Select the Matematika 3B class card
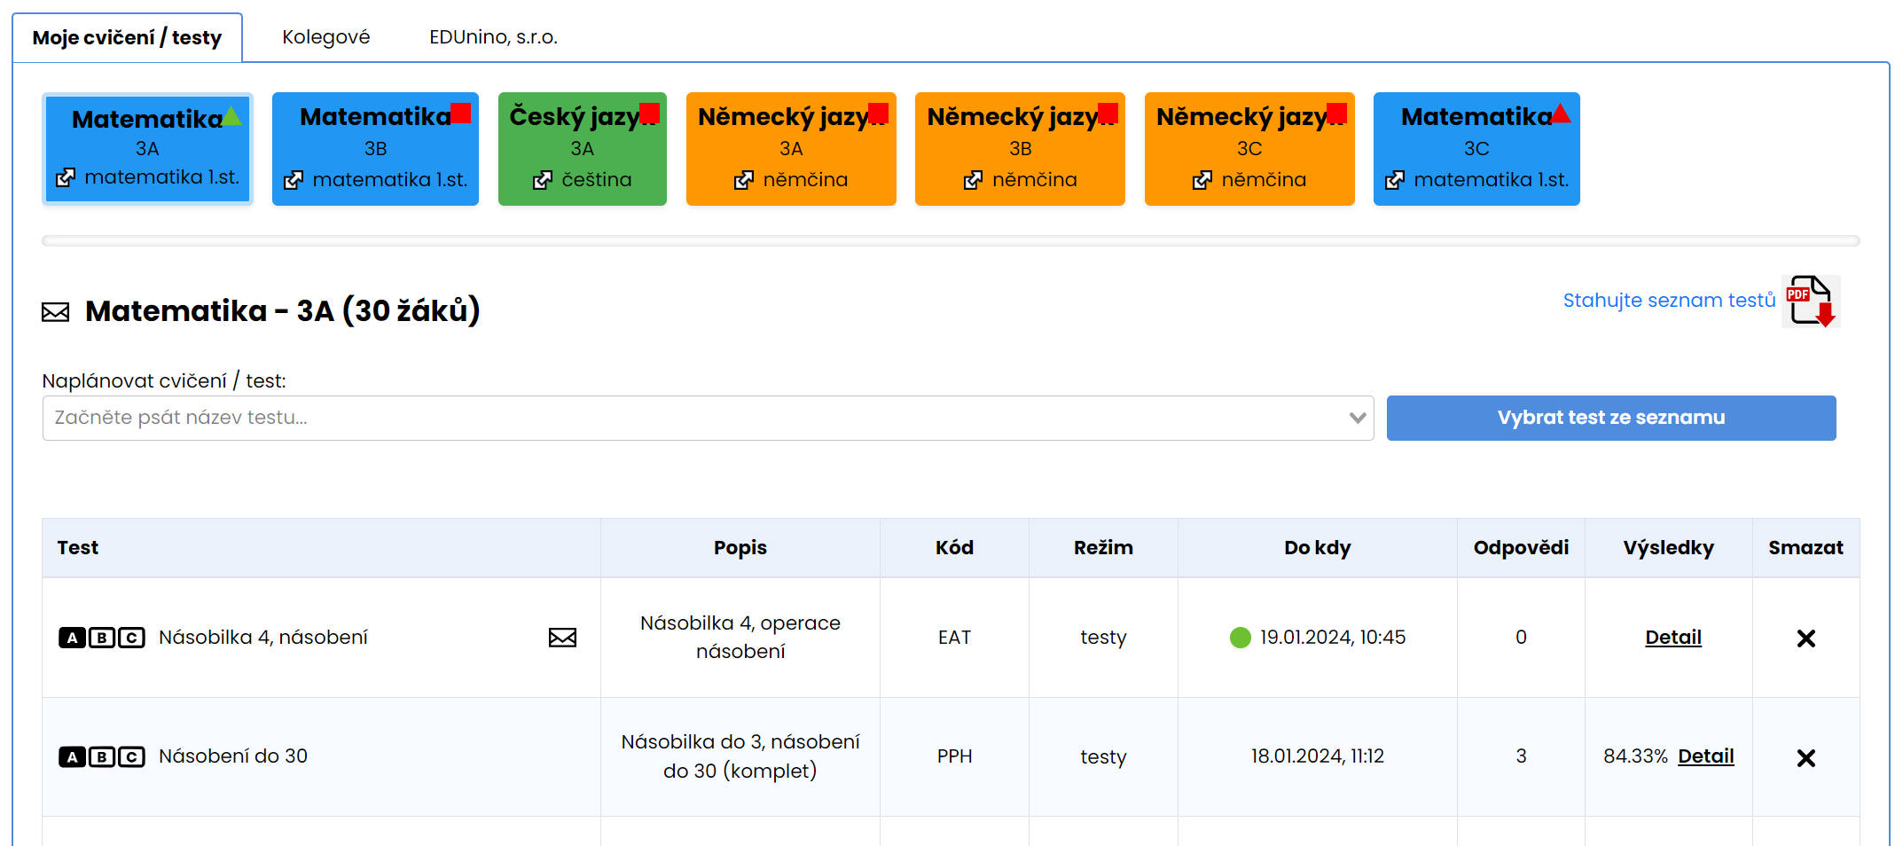Viewport: 1903px width, 846px height. click(375, 149)
